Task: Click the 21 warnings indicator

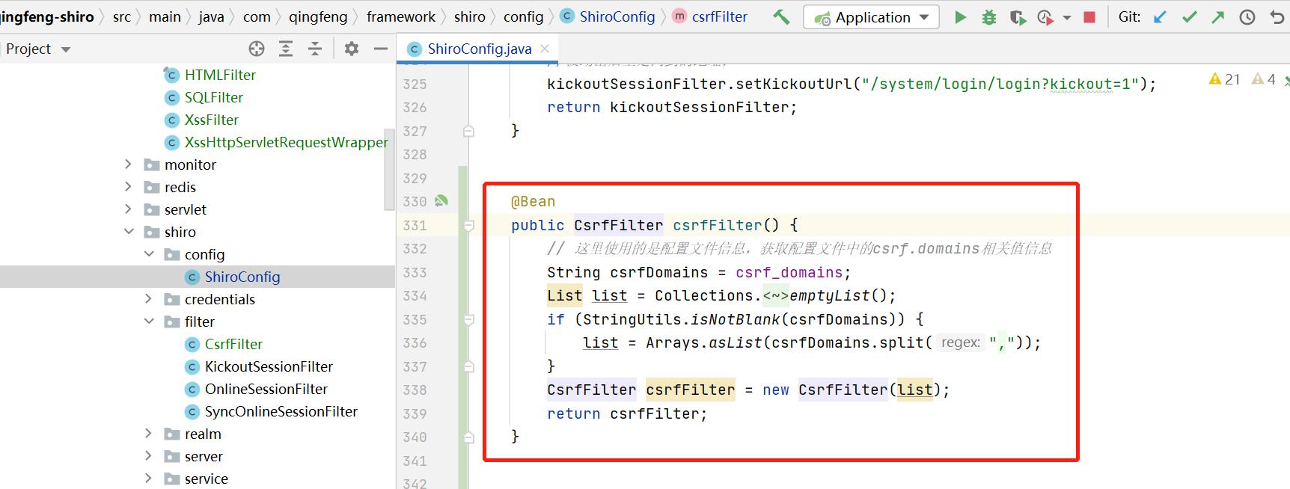Action: pyautogui.click(x=1224, y=79)
